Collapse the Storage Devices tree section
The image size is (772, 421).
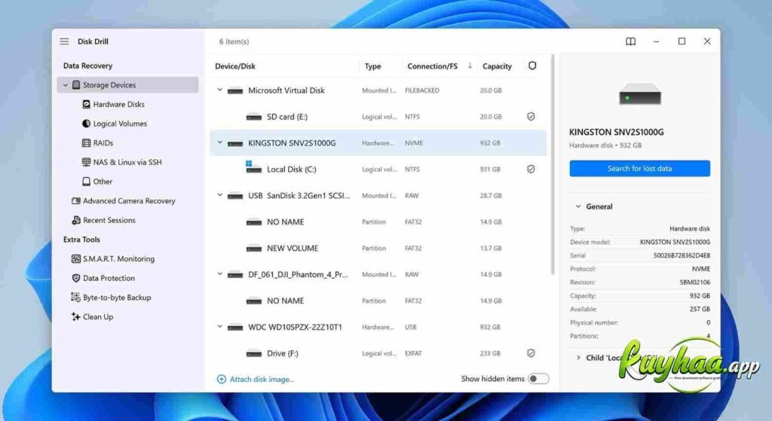[65, 85]
